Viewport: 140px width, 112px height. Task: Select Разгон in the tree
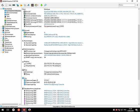pos(9,18)
